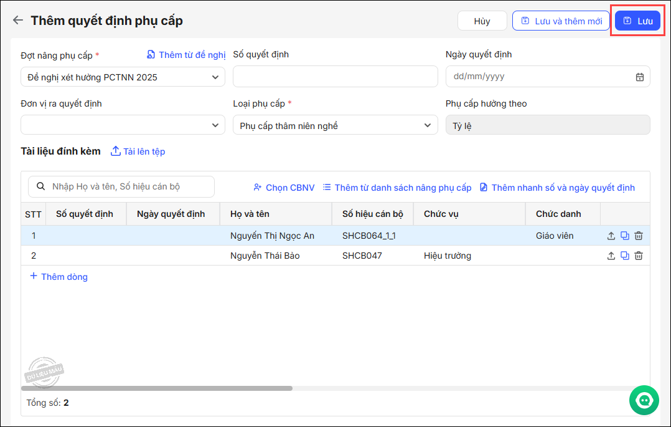
Task: Open the calendar picker for Ngày quyết định
Action: pyautogui.click(x=639, y=77)
